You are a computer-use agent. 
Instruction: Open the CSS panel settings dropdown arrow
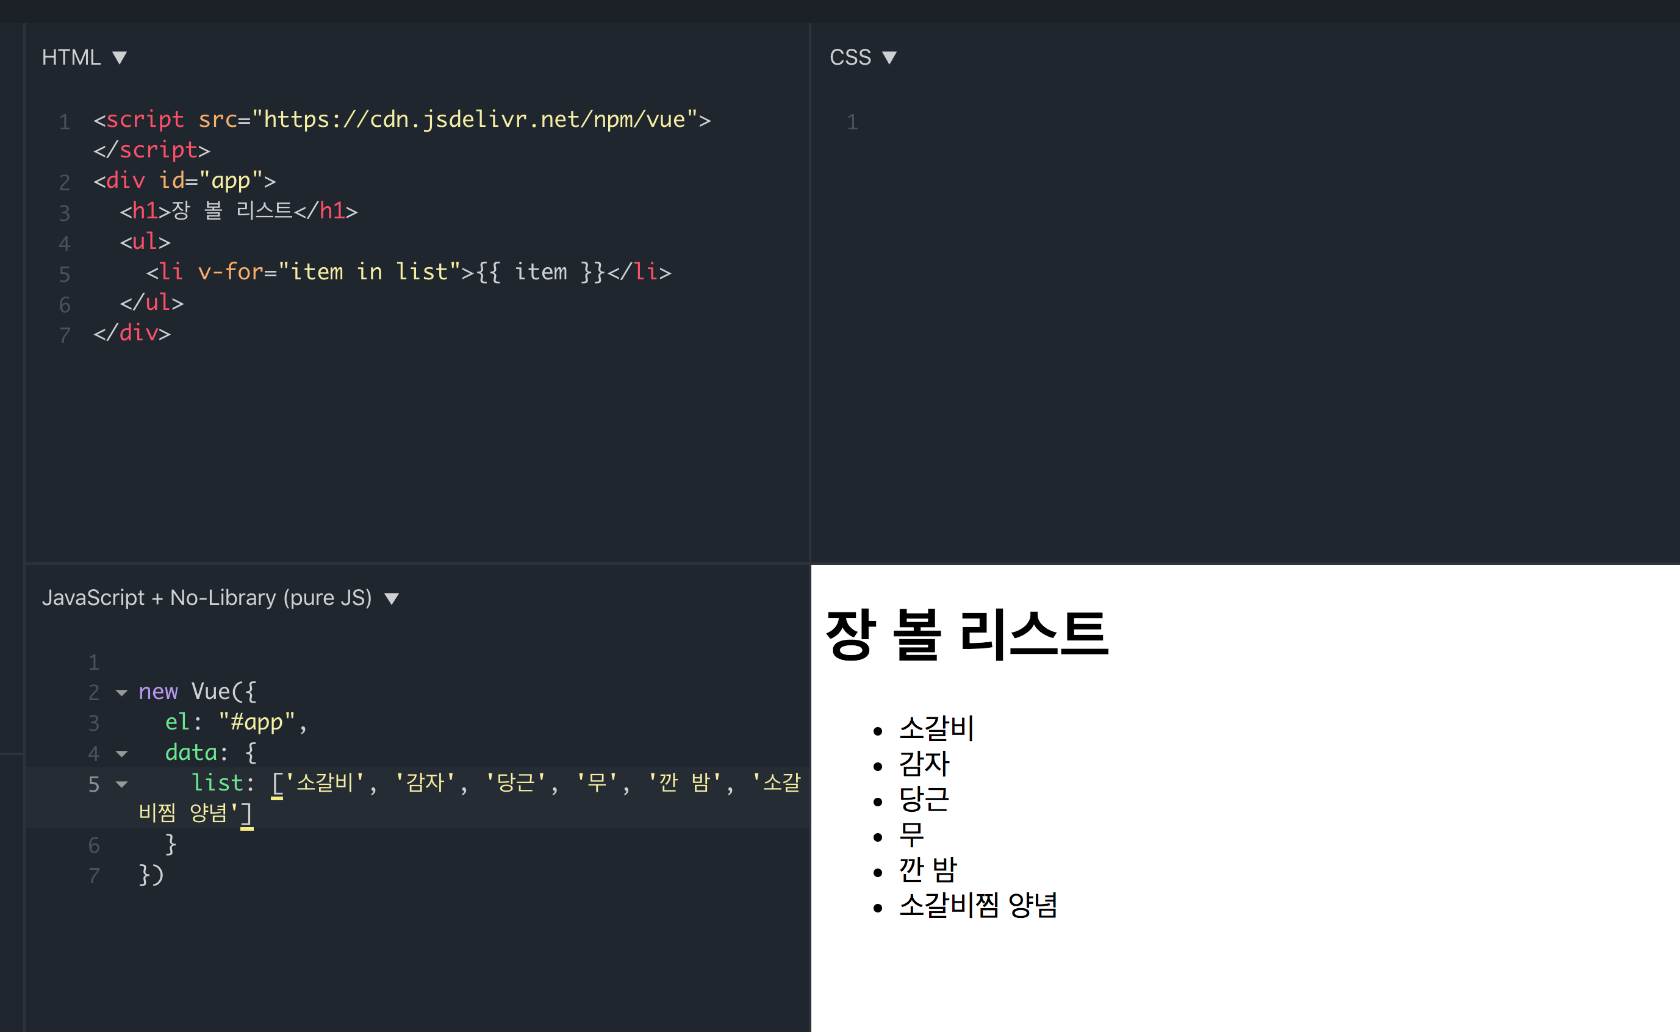(x=889, y=58)
